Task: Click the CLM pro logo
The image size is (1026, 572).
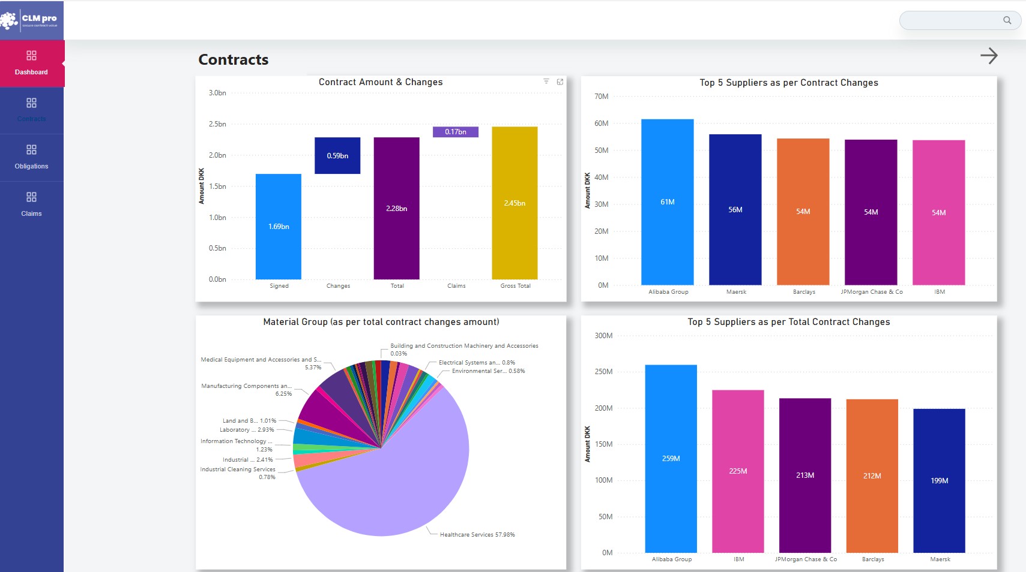Action: (31, 20)
